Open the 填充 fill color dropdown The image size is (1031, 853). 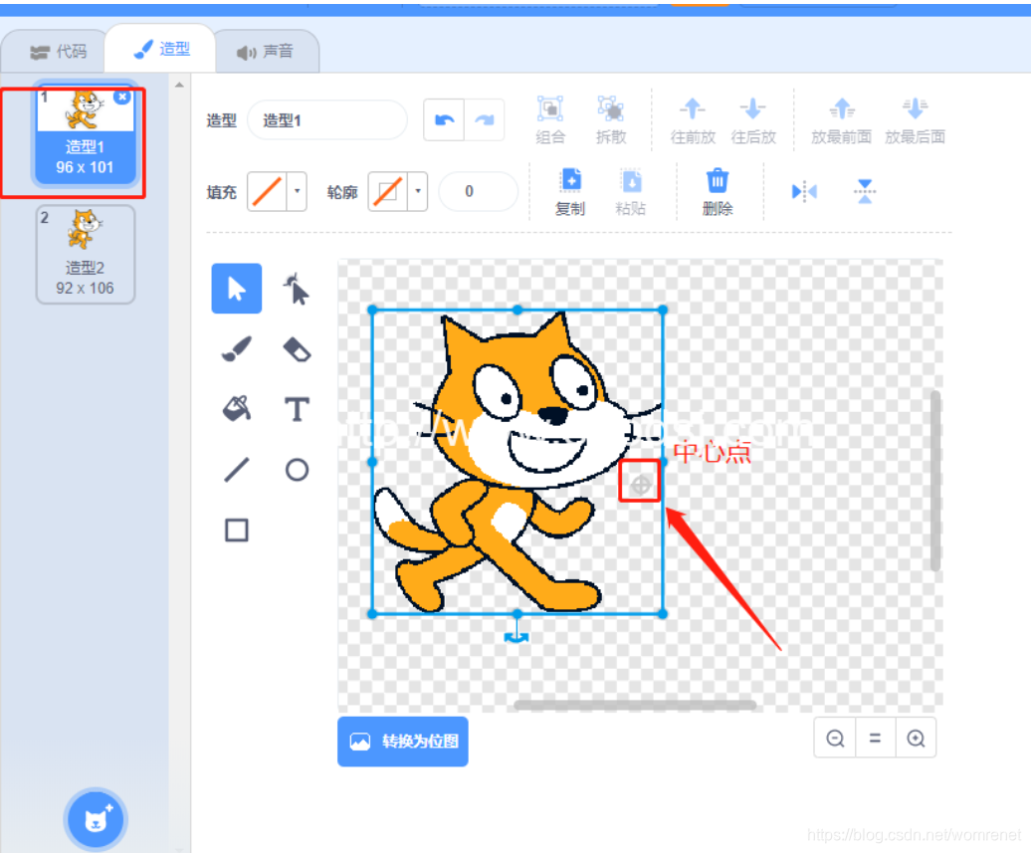click(298, 191)
